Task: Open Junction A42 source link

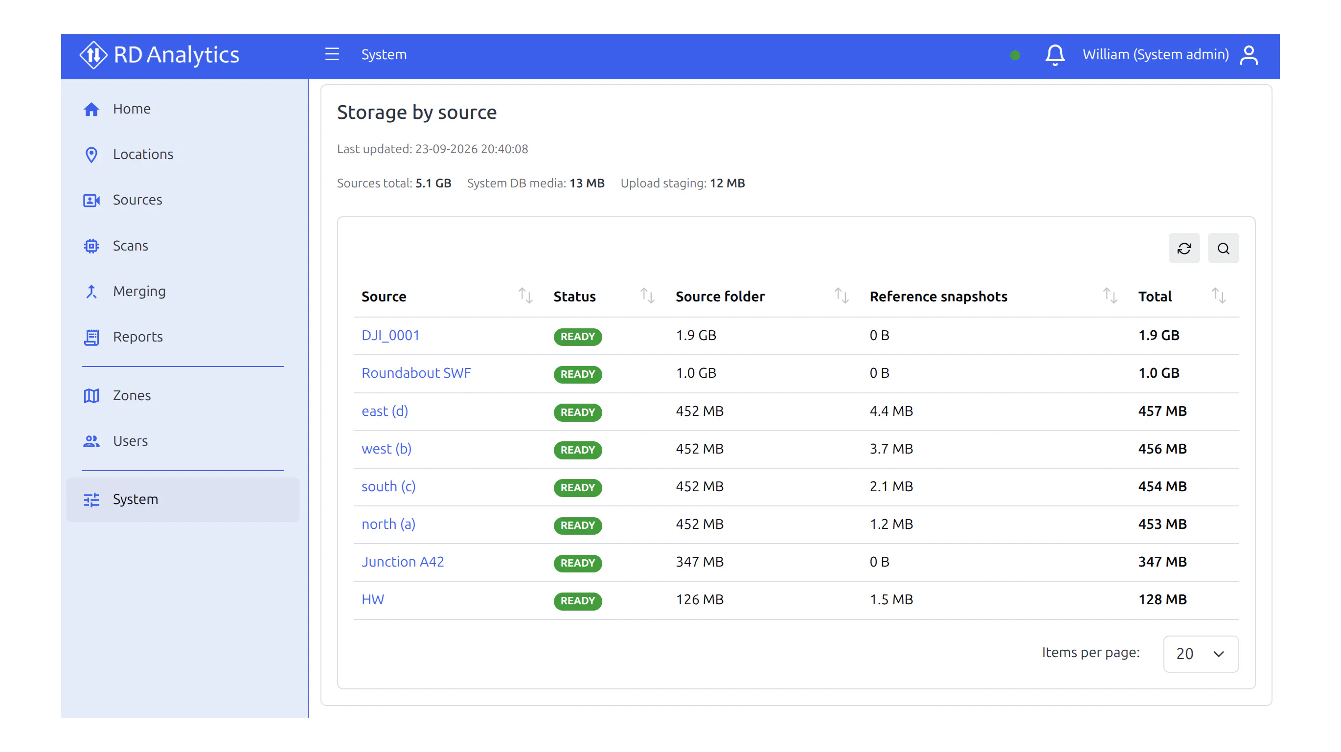Action: (x=403, y=561)
